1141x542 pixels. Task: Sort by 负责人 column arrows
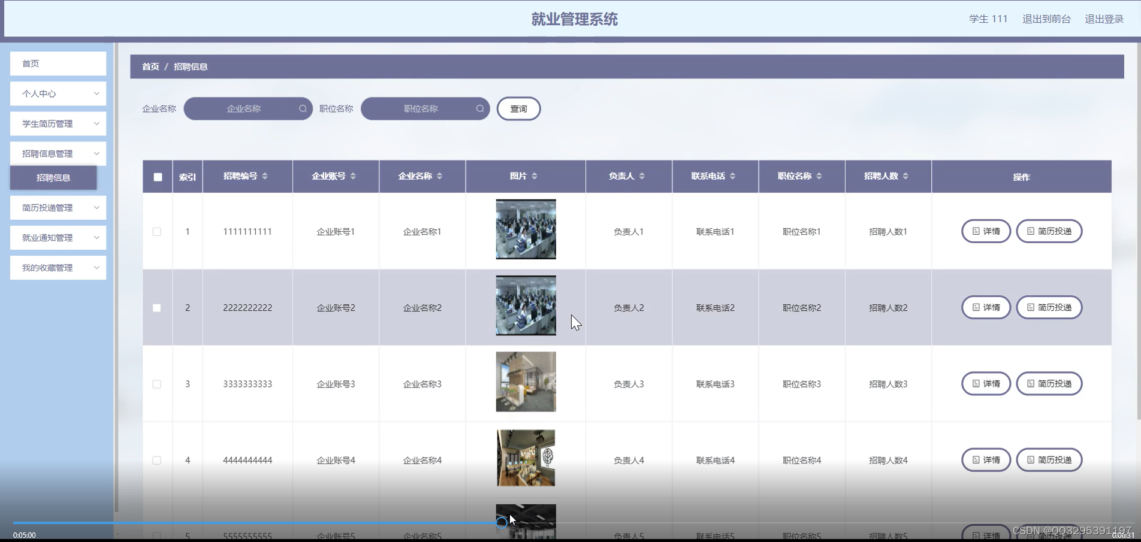[642, 176]
